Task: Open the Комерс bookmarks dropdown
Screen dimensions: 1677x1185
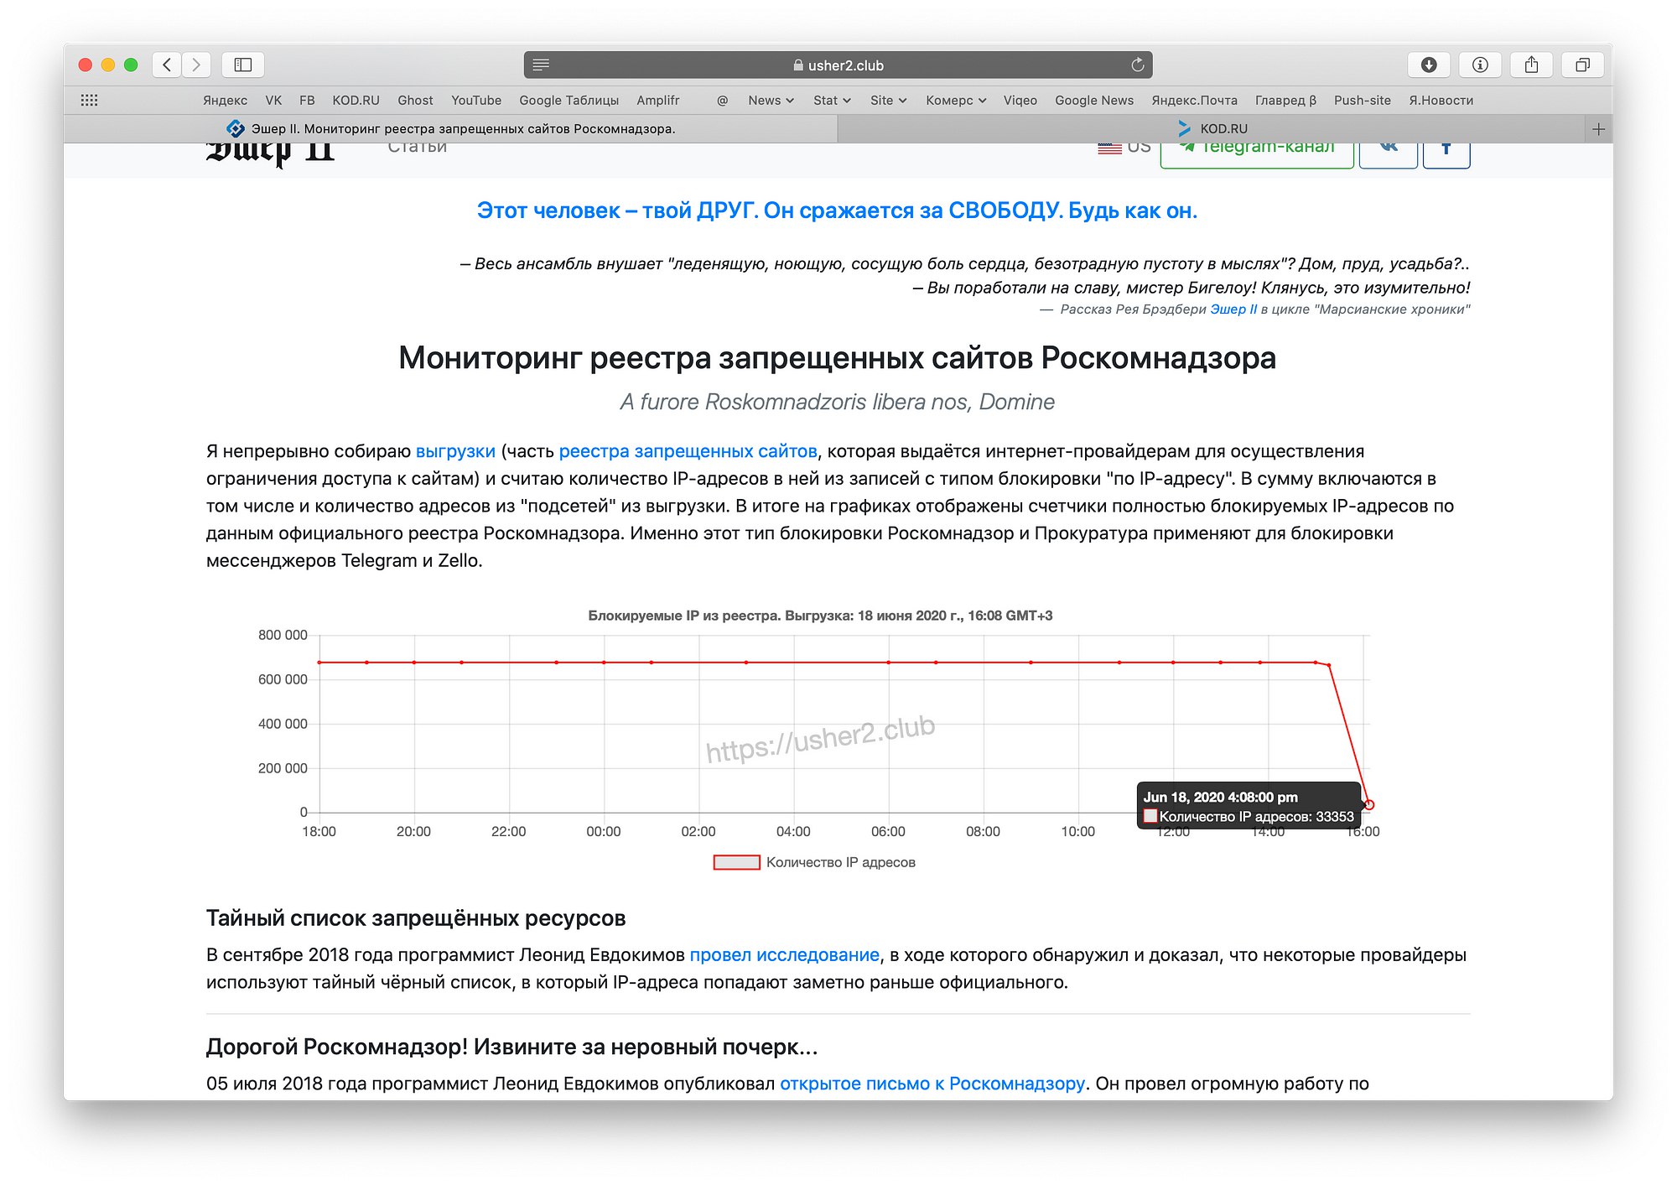Action: pos(955,100)
